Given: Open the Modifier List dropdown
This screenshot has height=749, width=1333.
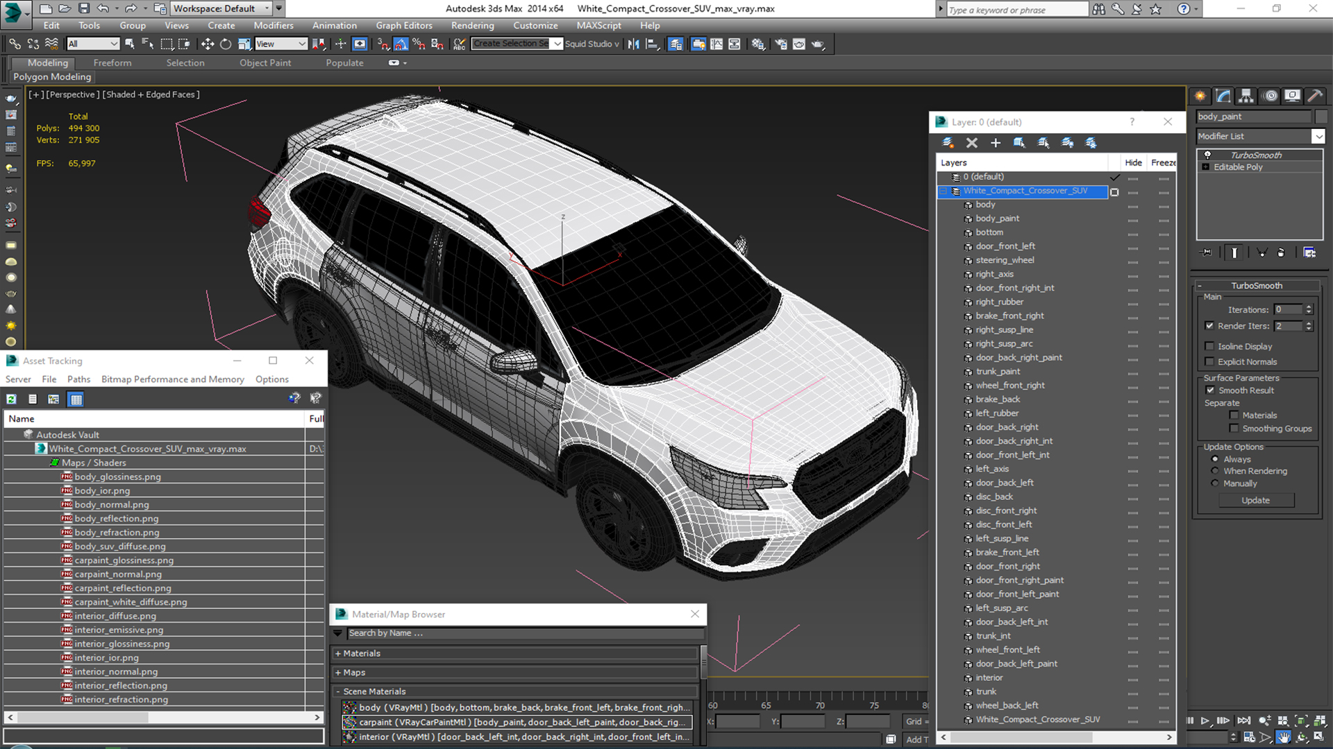Looking at the screenshot, I should click(x=1318, y=136).
